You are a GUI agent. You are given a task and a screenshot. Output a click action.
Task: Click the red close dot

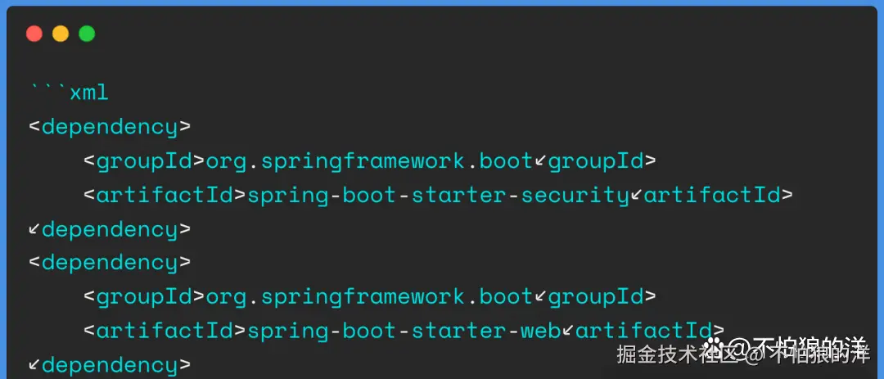click(x=34, y=34)
